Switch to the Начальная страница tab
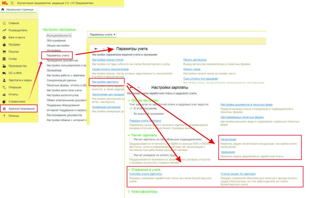 [18, 10]
